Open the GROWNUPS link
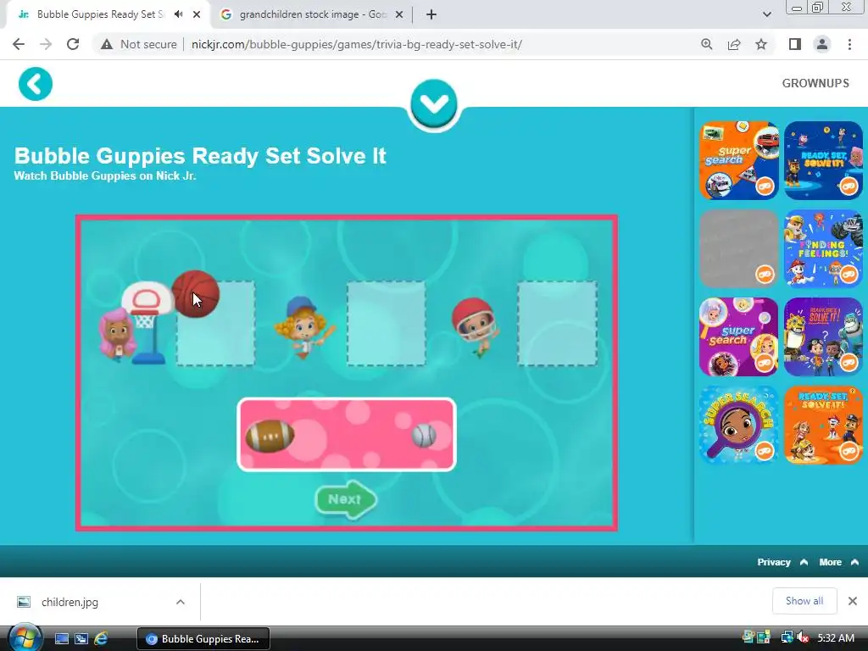 pos(815,83)
